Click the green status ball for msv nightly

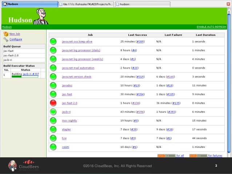(x=53, y=121)
